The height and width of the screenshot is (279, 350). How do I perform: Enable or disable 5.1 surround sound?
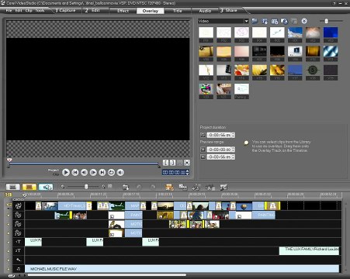coord(210,187)
